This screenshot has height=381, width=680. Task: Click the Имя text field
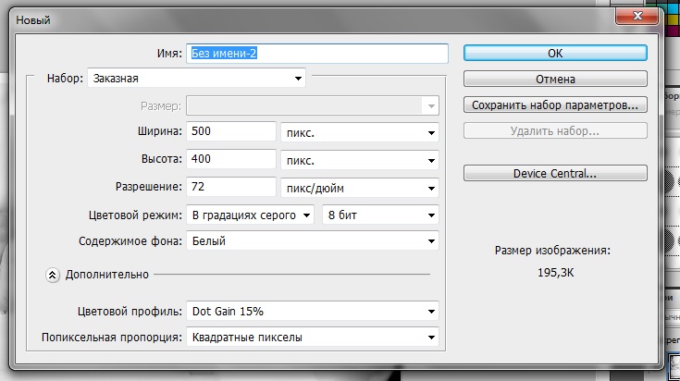point(316,54)
